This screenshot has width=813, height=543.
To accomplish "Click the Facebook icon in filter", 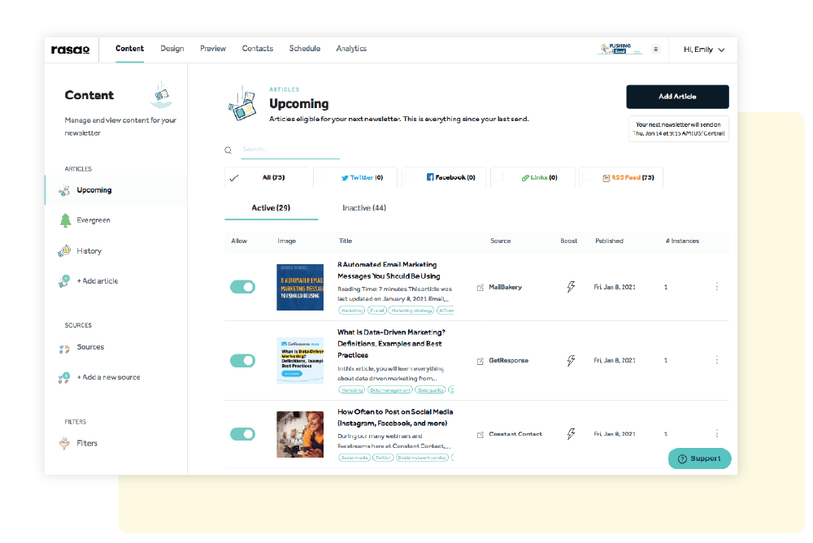I will [430, 177].
